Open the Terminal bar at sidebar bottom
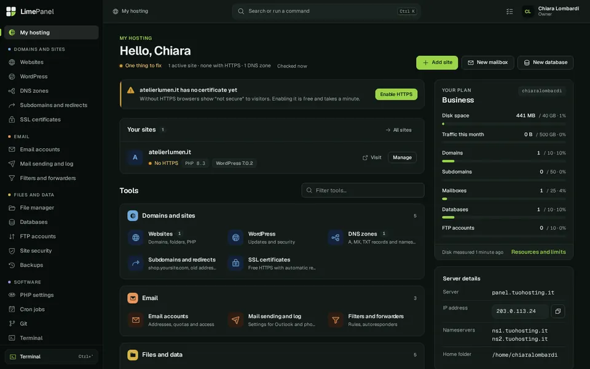 click(51, 357)
